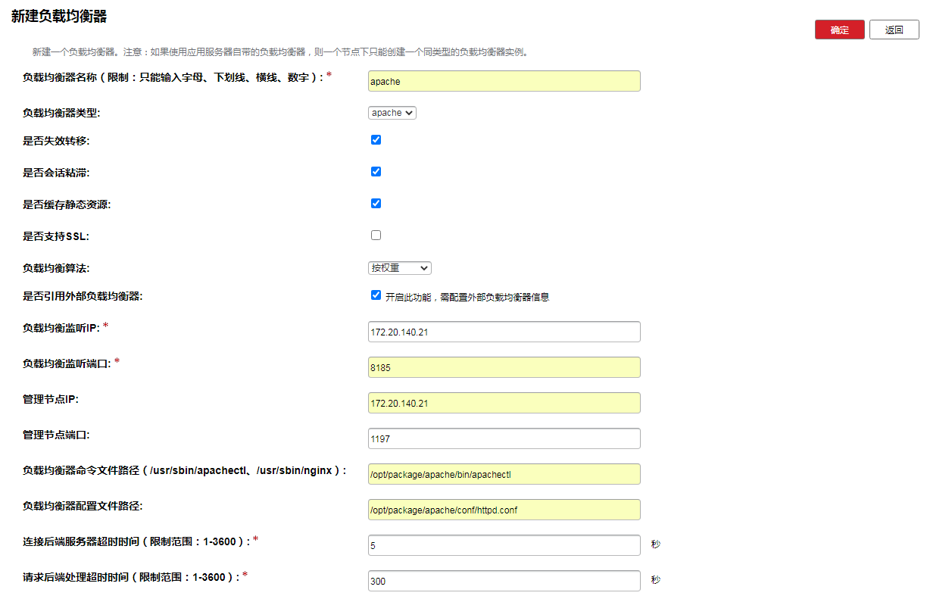Screen dimensions: 927x599
Task: Click the 开启此功能 label next to the checkbox
Action: point(467,297)
